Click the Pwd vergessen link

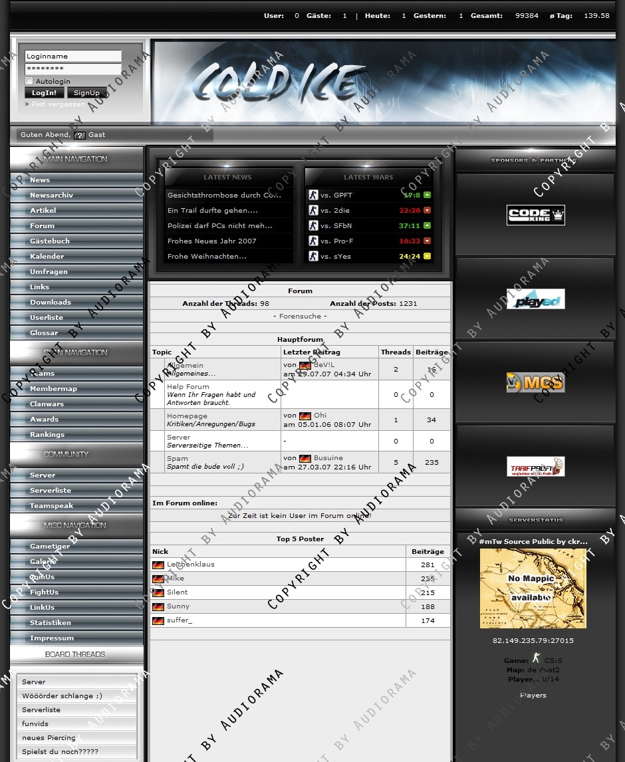coord(58,104)
